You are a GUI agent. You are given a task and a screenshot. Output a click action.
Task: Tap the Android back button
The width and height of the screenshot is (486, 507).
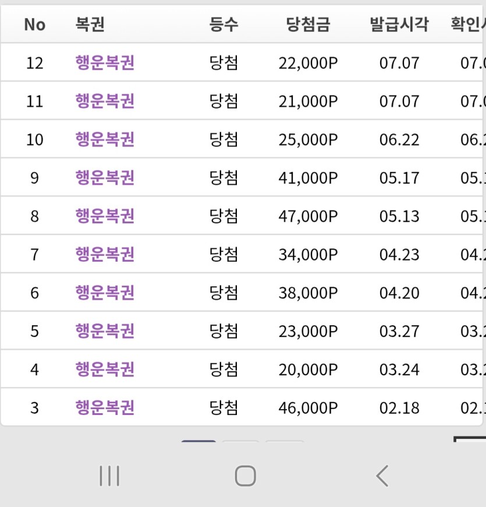(382, 476)
